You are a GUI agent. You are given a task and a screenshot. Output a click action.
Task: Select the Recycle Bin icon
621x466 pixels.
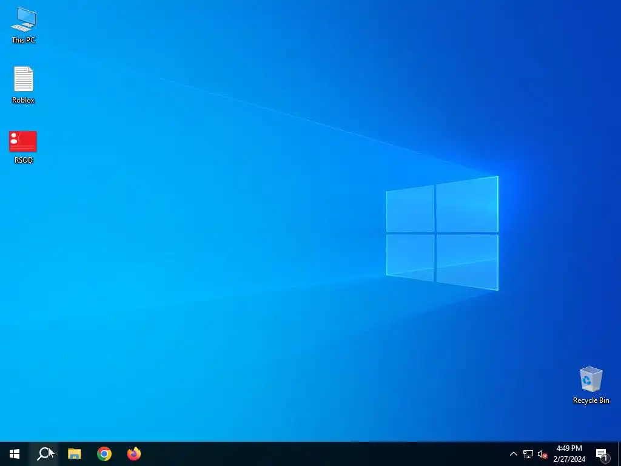pyautogui.click(x=591, y=385)
